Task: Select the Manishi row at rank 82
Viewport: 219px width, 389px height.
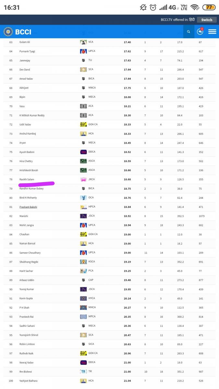Action: tap(109, 216)
